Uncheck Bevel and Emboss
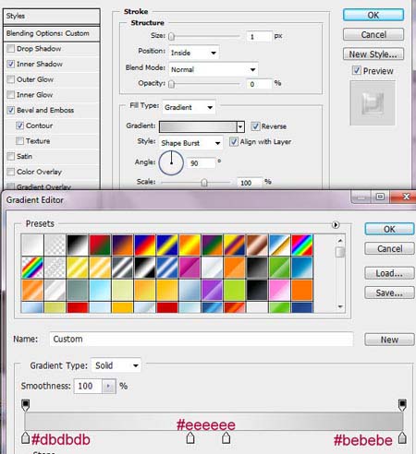Screen dimensions: 416x454 click(x=11, y=110)
